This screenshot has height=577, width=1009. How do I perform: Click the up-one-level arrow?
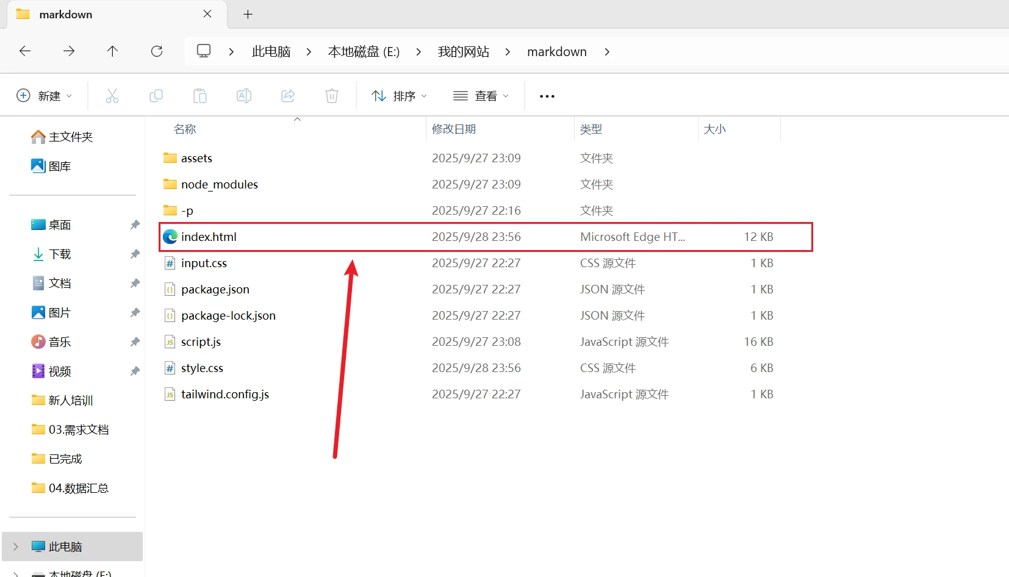click(112, 51)
